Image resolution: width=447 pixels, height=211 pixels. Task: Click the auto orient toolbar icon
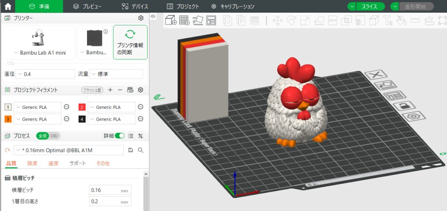(198, 20)
